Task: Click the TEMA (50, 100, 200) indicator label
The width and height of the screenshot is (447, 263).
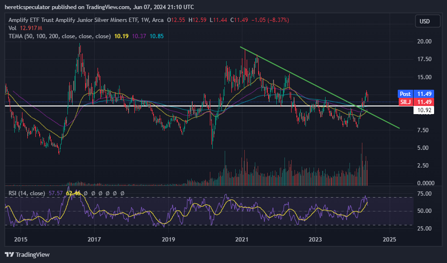Action: coord(60,36)
